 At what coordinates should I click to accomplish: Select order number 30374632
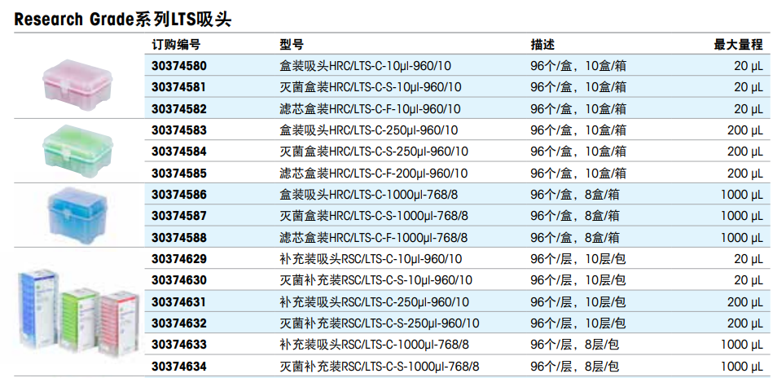click(x=179, y=323)
